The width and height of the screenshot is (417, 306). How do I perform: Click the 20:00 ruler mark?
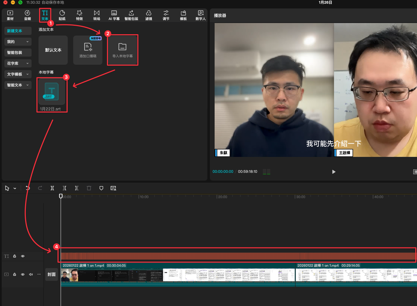click(x=222, y=197)
